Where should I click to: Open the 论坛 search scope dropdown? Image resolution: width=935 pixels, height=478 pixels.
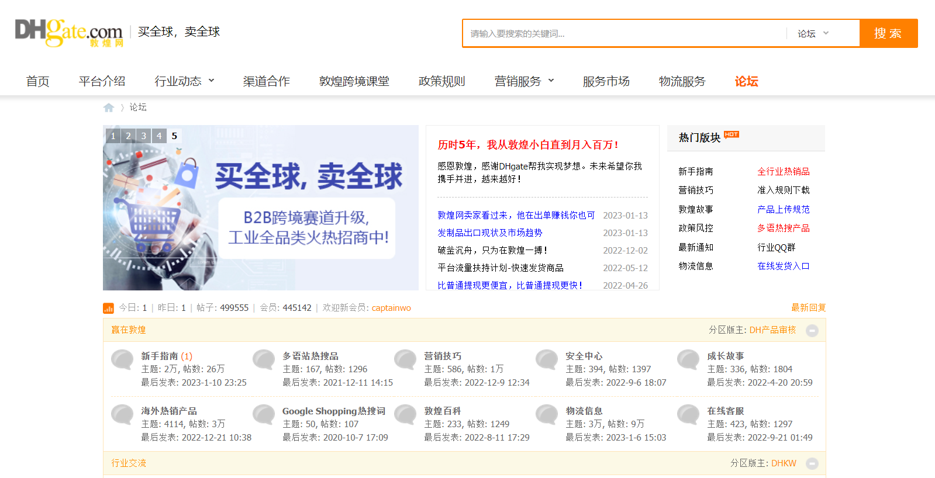tap(813, 33)
